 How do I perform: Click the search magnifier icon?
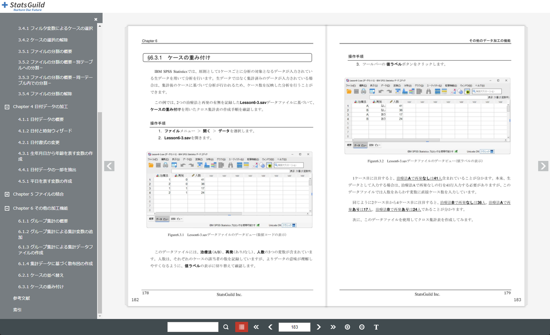pos(226,327)
